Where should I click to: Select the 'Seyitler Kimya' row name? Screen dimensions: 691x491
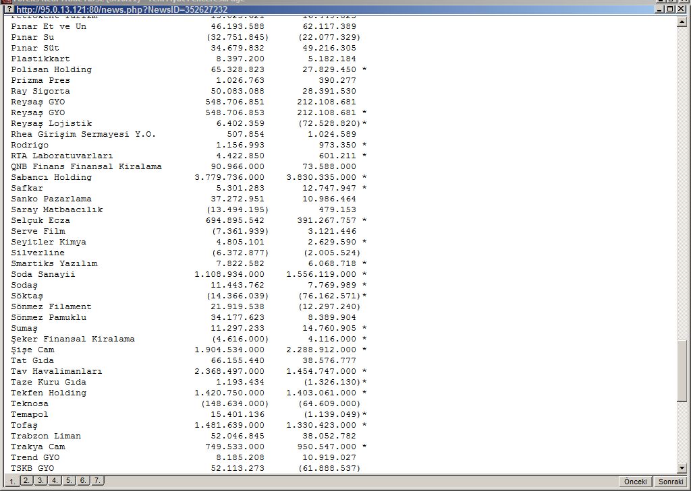point(49,242)
